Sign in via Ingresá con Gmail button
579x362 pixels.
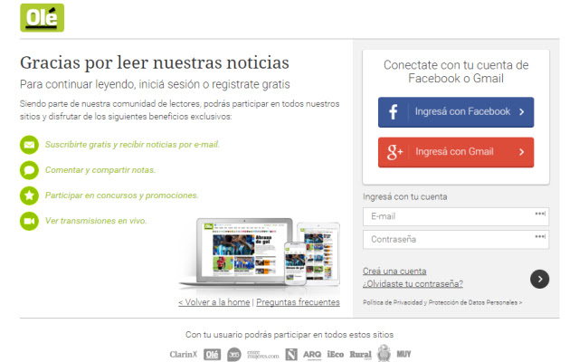pos(455,152)
